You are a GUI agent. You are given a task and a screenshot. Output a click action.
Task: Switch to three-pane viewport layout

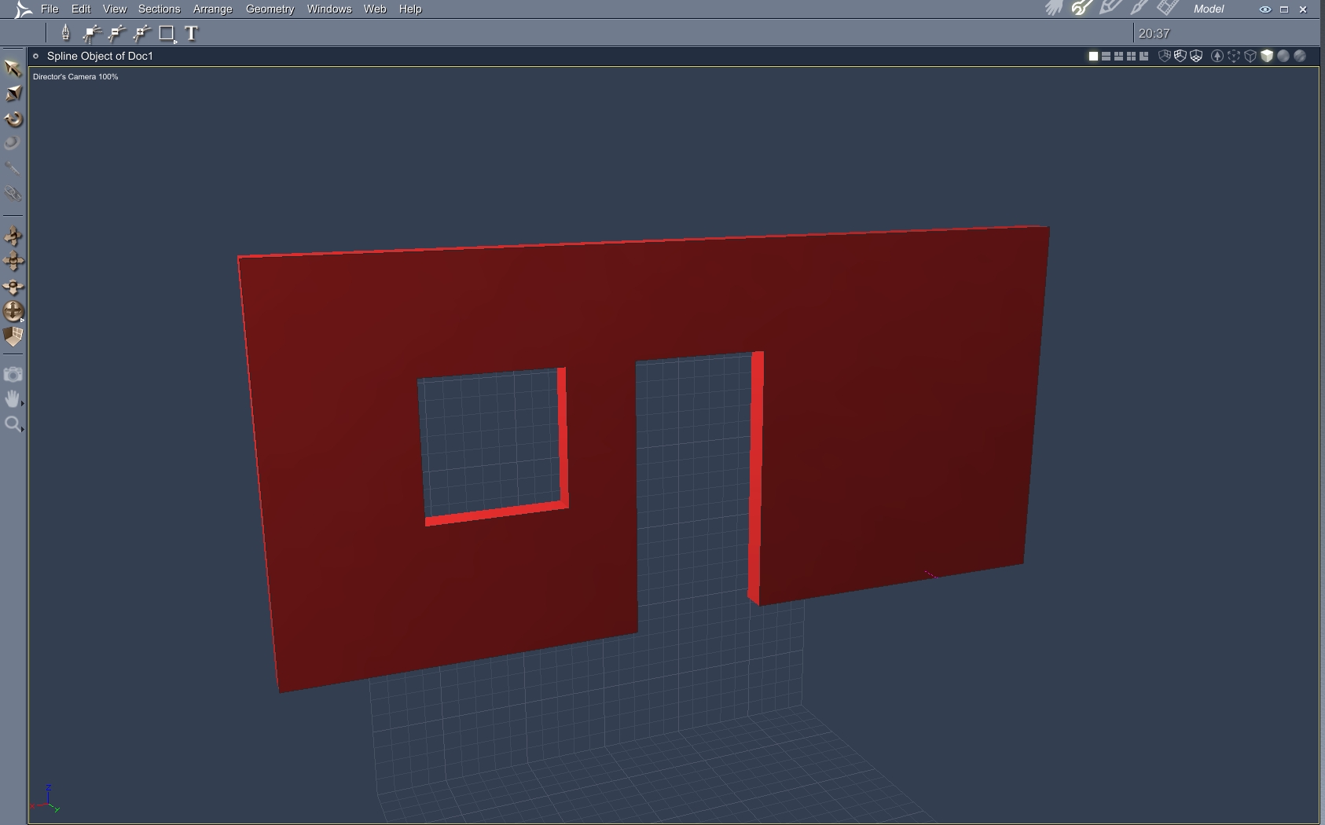(1118, 56)
